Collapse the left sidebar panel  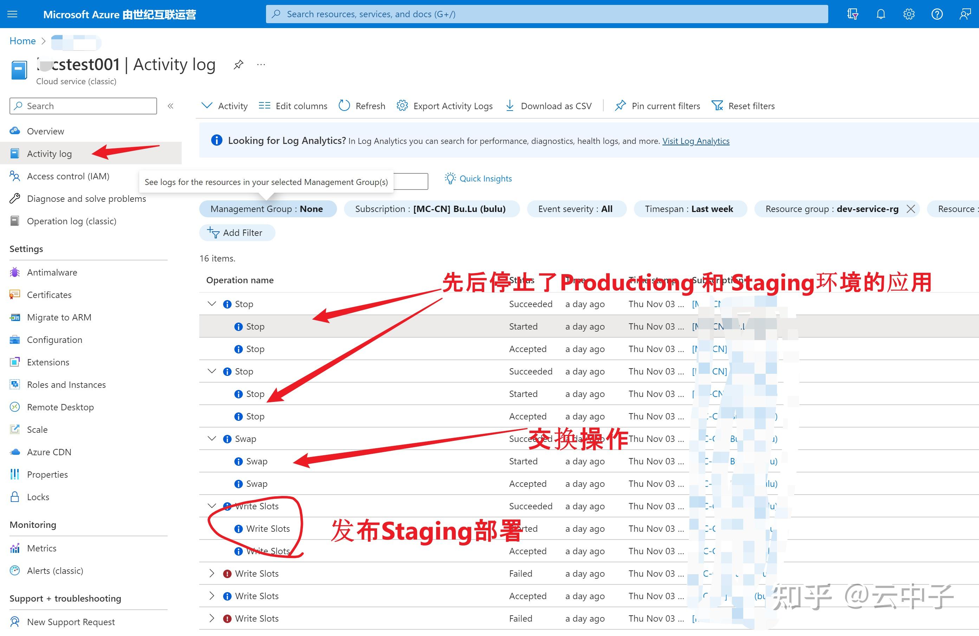pos(170,106)
